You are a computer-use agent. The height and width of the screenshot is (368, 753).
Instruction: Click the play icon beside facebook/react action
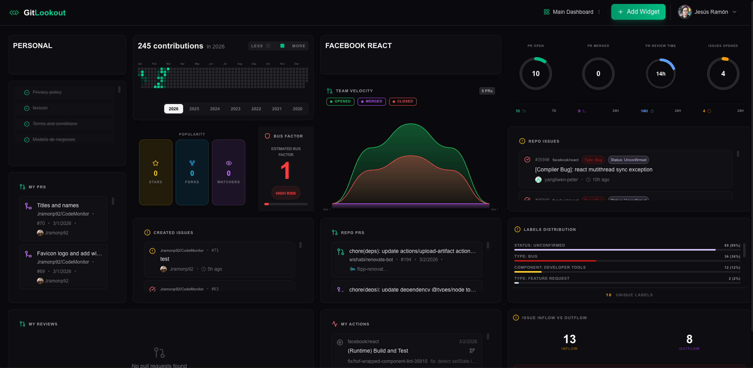pyautogui.click(x=340, y=342)
